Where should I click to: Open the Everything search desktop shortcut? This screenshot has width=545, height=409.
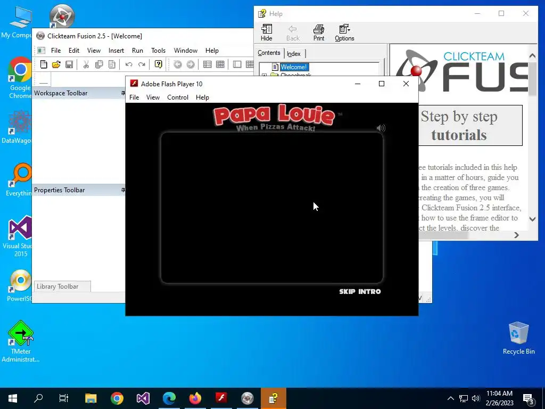20,180
